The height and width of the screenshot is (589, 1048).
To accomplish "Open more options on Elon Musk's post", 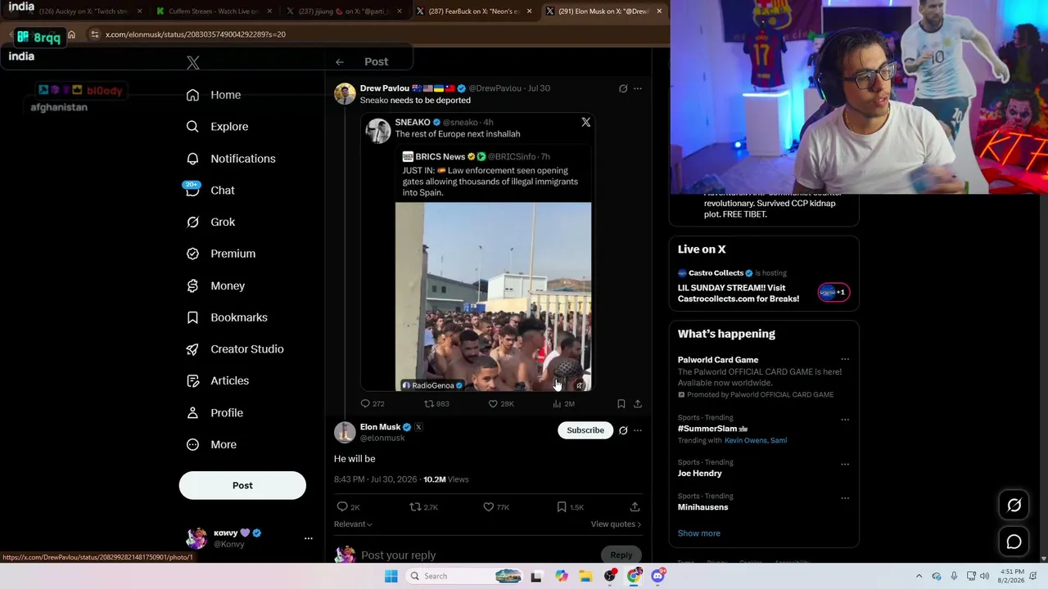I will point(638,430).
